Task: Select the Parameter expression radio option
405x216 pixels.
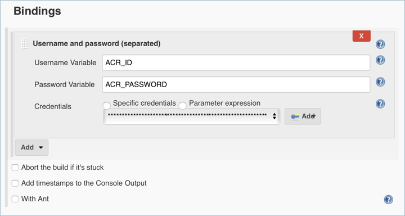Action: [x=183, y=106]
